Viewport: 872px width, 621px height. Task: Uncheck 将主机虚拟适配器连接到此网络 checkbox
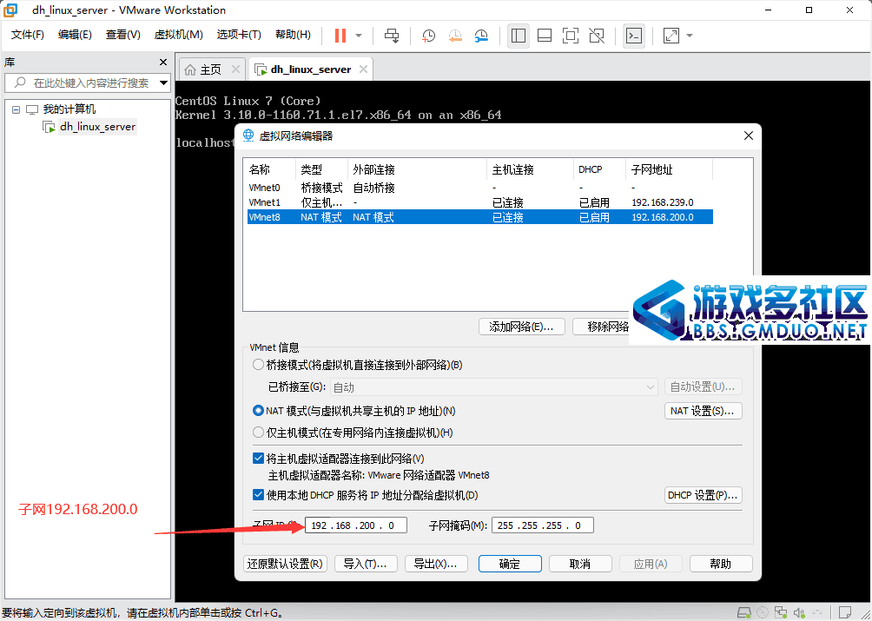[x=258, y=459]
